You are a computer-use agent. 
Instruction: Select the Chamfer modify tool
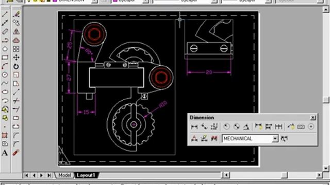tap(16, 135)
